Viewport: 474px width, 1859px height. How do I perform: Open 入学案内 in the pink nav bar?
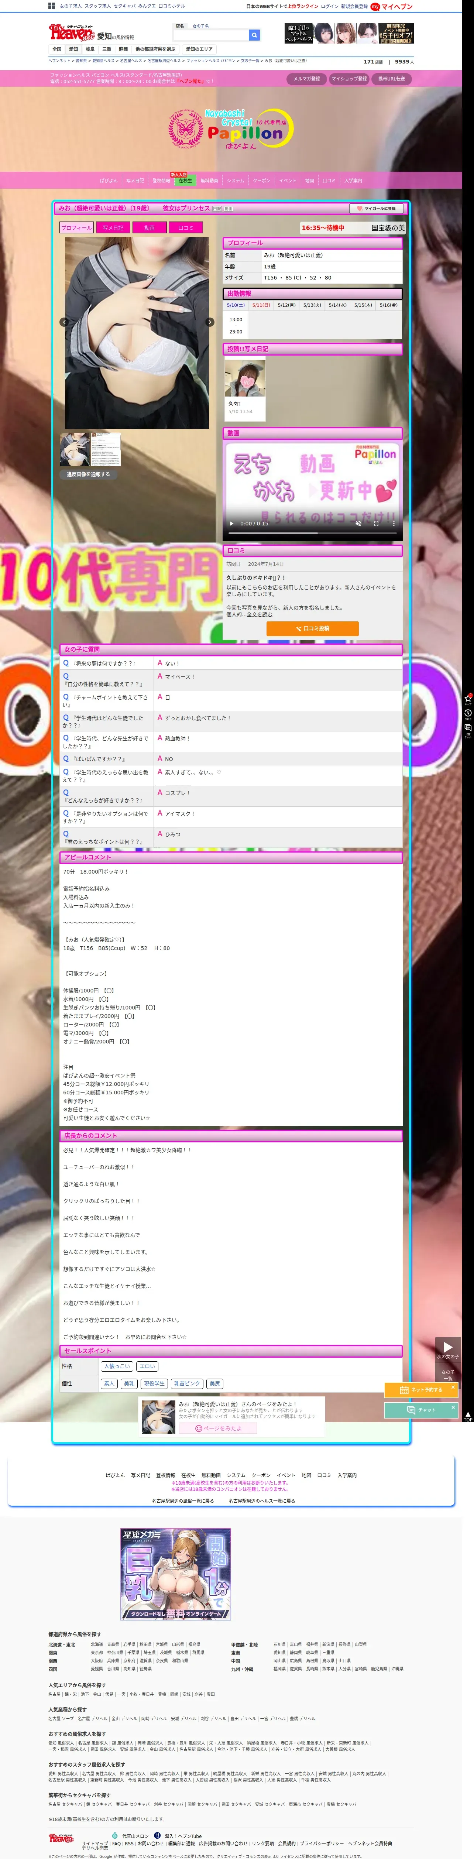tap(354, 181)
